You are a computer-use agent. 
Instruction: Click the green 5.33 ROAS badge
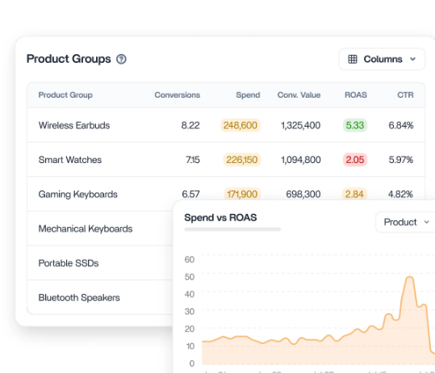coord(355,125)
